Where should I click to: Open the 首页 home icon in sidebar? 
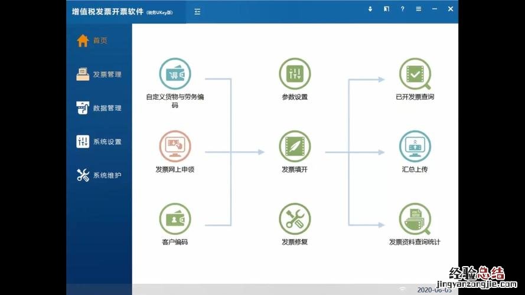click(83, 41)
